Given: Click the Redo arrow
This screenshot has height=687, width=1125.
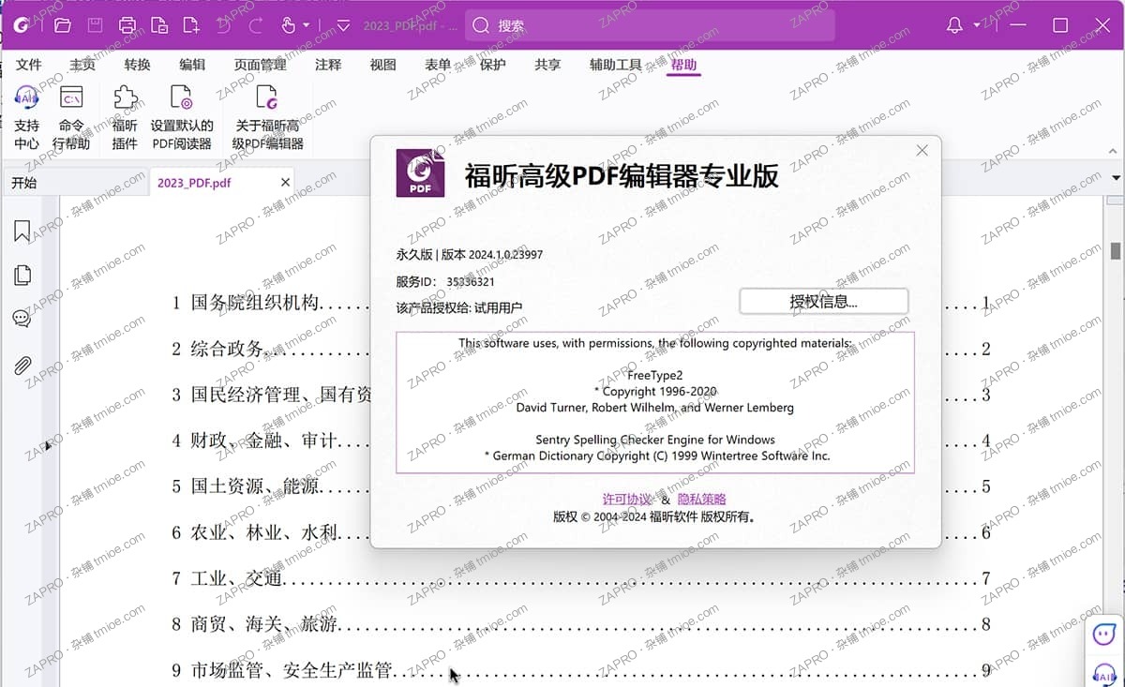Looking at the screenshot, I should 256,25.
